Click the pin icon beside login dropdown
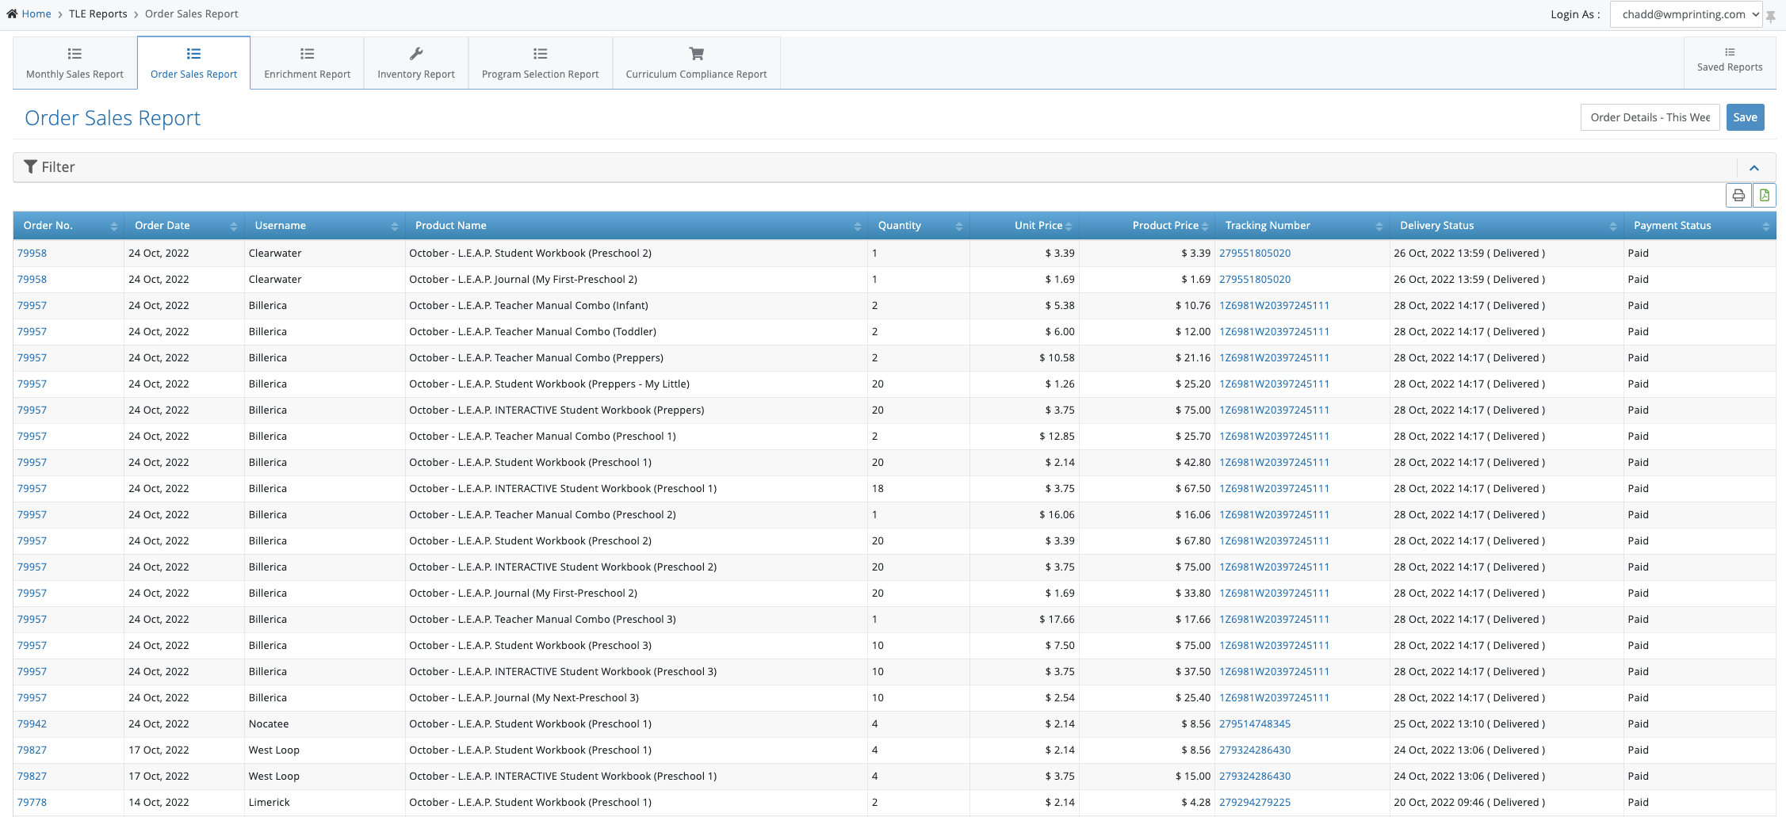Image resolution: width=1786 pixels, height=817 pixels. pyautogui.click(x=1770, y=16)
